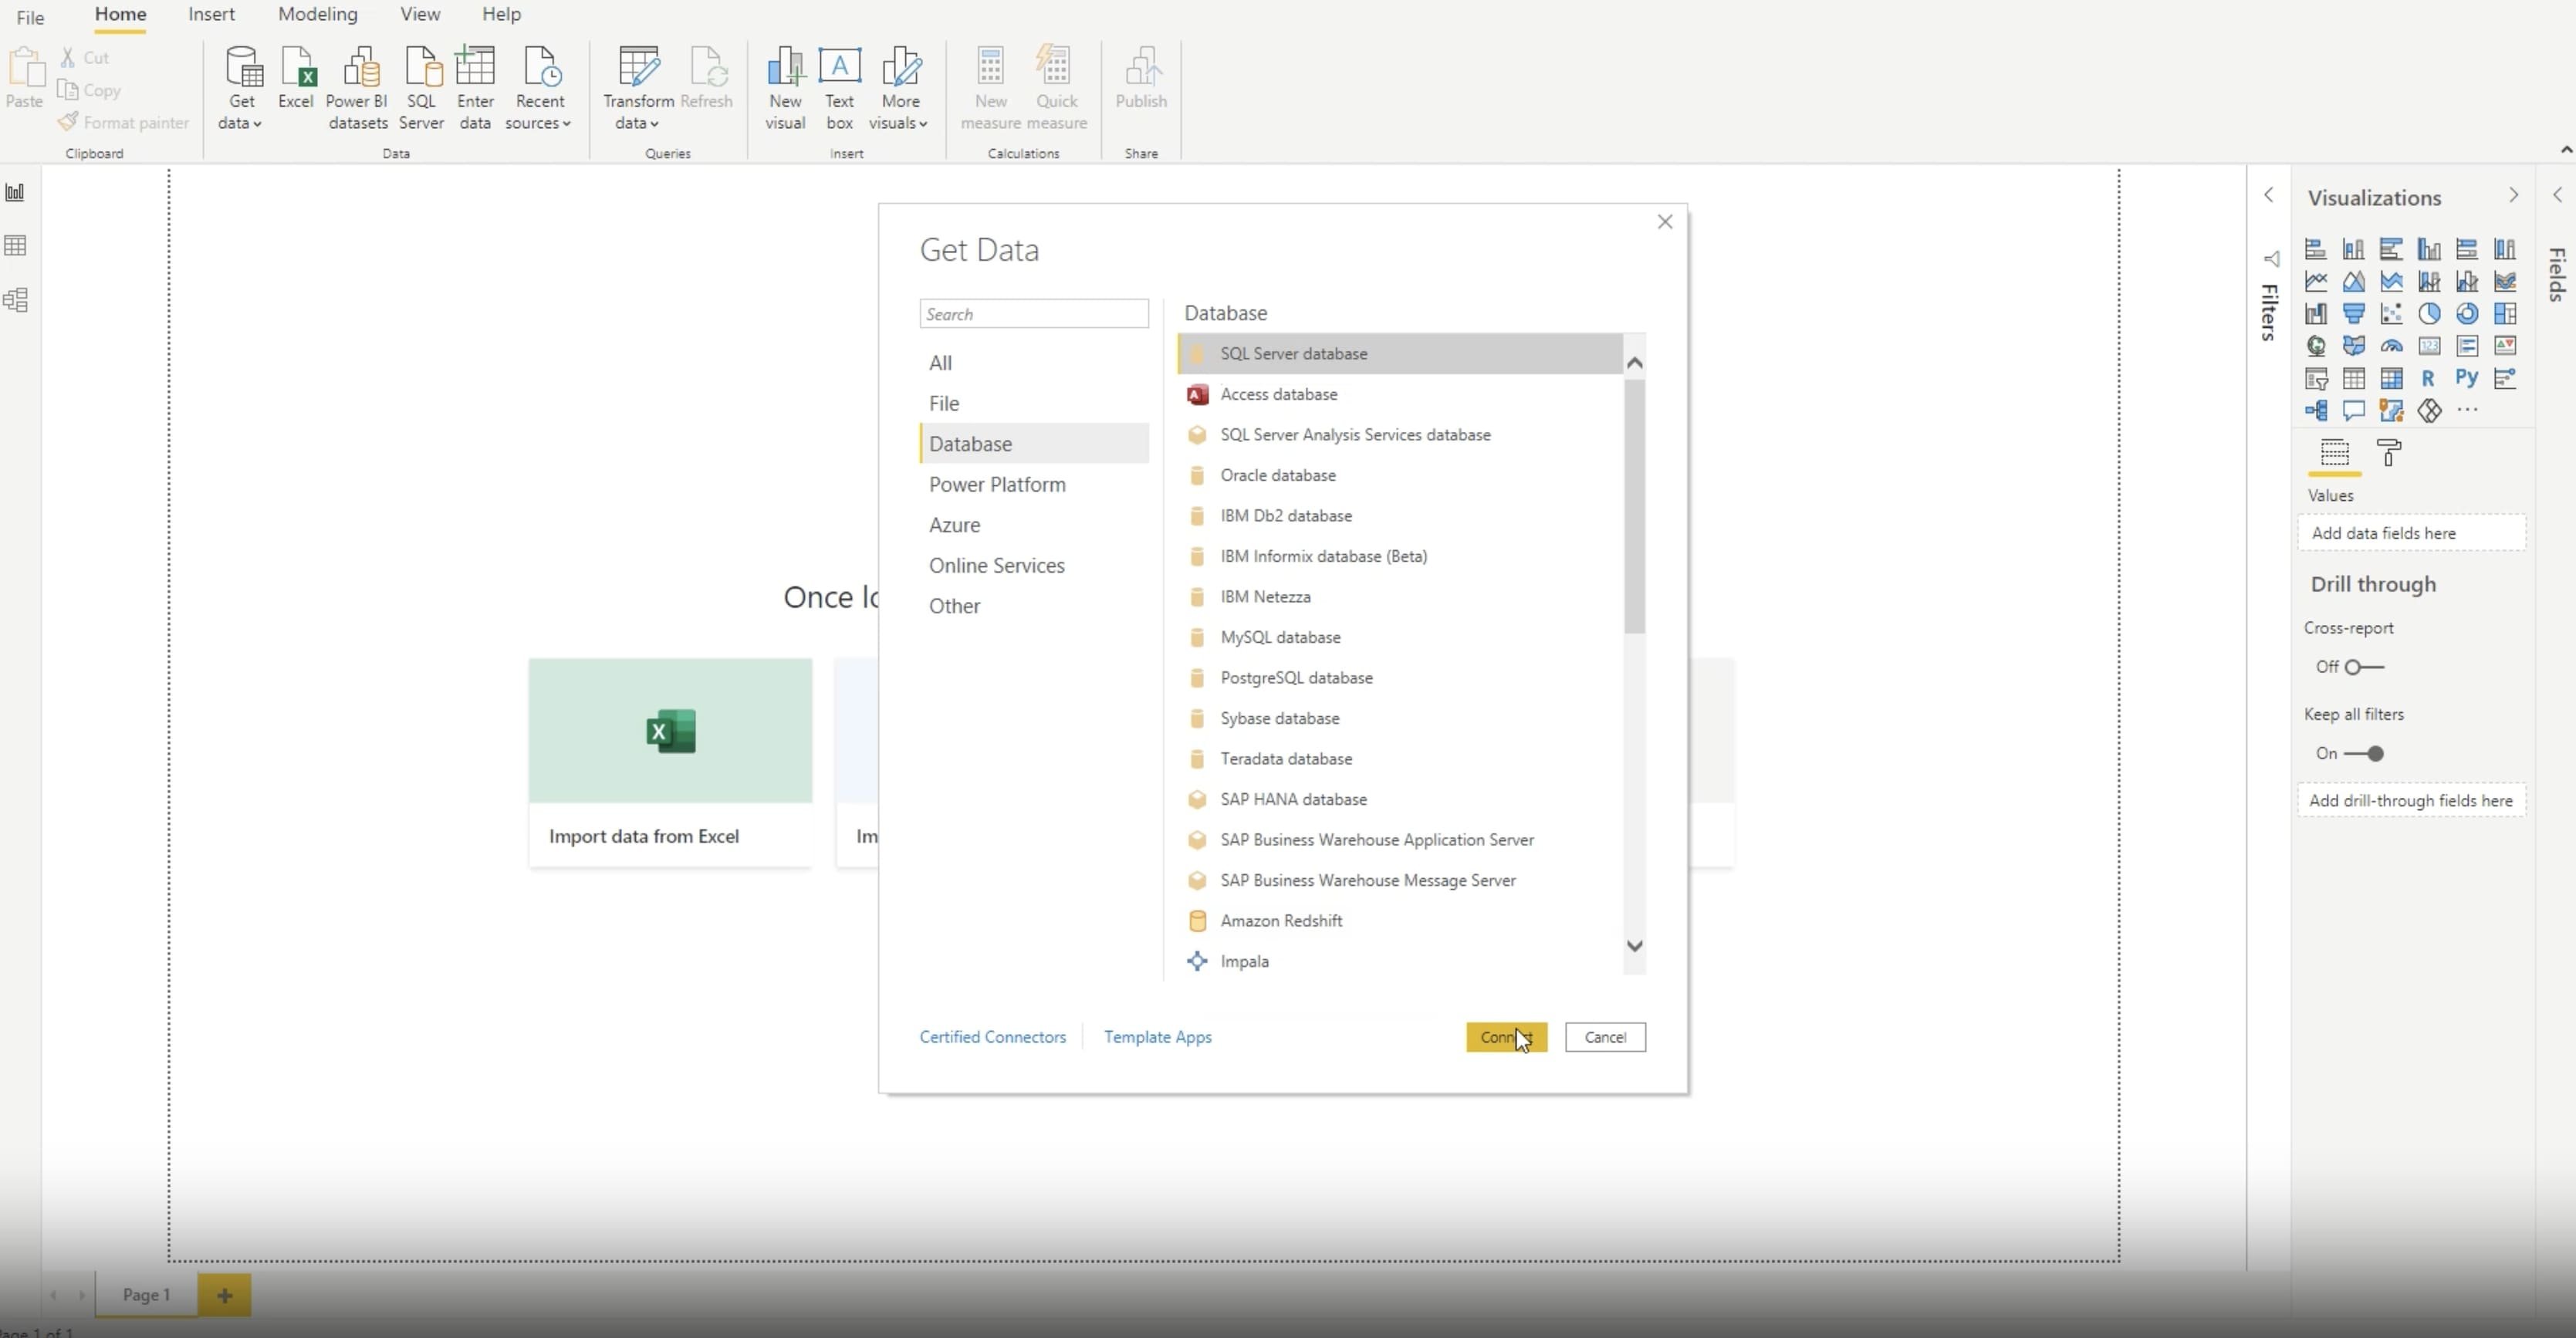Expand the Fields pane chevron
The height and width of the screenshot is (1338, 2576).
click(2557, 195)
